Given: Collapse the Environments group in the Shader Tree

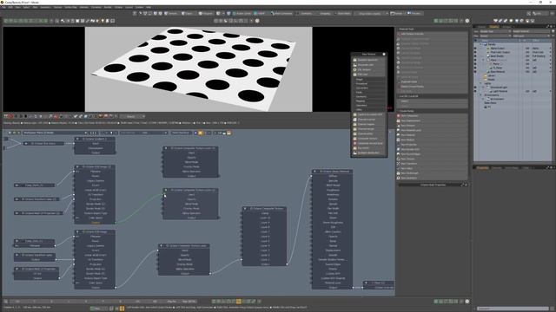Looking at the screenshot, I should (481, 94).
